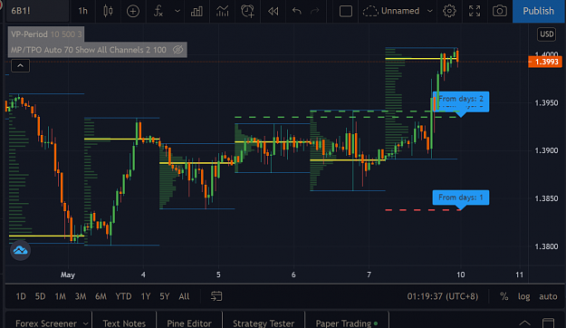Screen dimensions: 566x328
Task: Expand the layout management dropdown arrow
Action: [429, 11]
